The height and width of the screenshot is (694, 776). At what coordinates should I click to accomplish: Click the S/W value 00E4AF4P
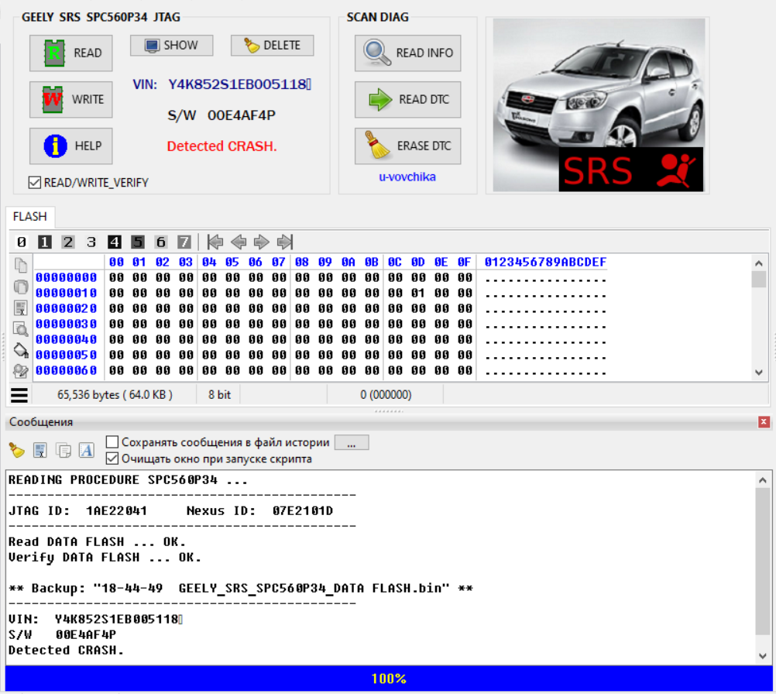[x=241, y=115]
